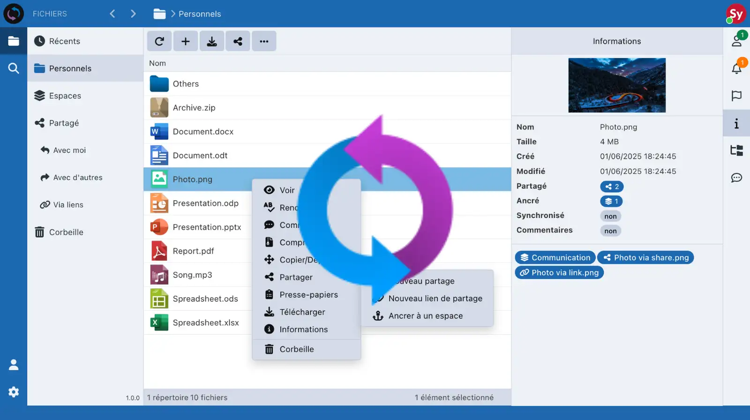Image resolution: width=750 pixels, height=420 pixels.
Task: Open the Sy user avatar
Action: [x=736, y=14]
